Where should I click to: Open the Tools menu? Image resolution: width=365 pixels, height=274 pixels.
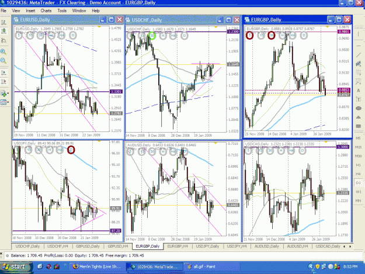tap(62, 11)
